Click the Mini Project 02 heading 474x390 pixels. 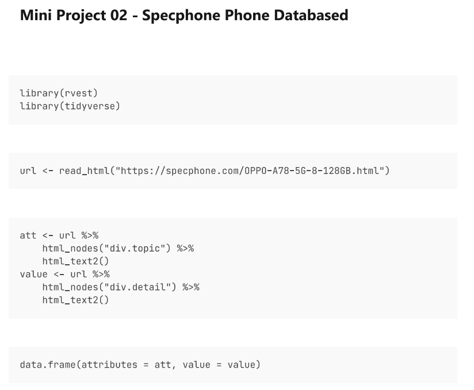click(184, 16)
